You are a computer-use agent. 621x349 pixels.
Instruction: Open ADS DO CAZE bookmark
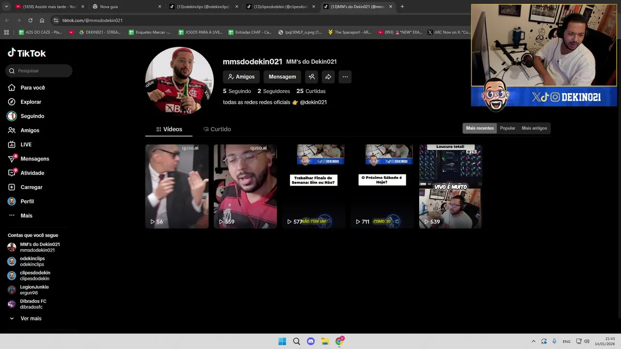(x=40, y=32)
